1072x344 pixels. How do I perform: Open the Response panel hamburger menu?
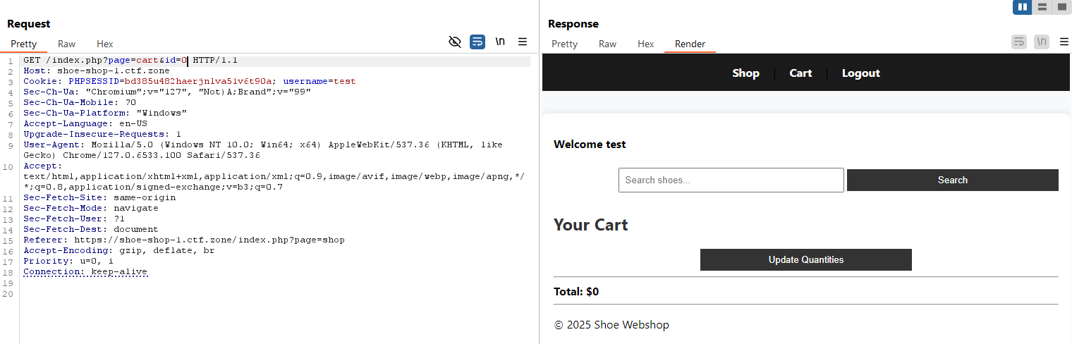click(x=1064, y=42)
